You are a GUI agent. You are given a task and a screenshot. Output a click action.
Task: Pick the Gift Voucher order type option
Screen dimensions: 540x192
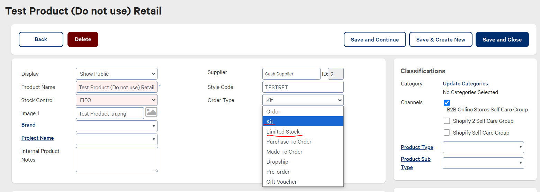(x=281, y=182)
